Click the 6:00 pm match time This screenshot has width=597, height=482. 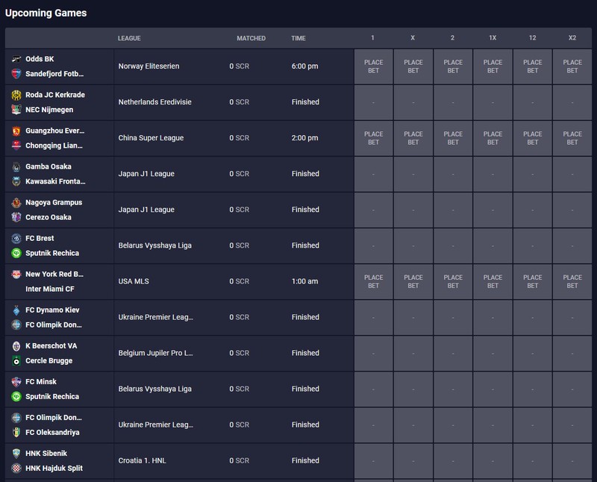[x=304, y=66]
